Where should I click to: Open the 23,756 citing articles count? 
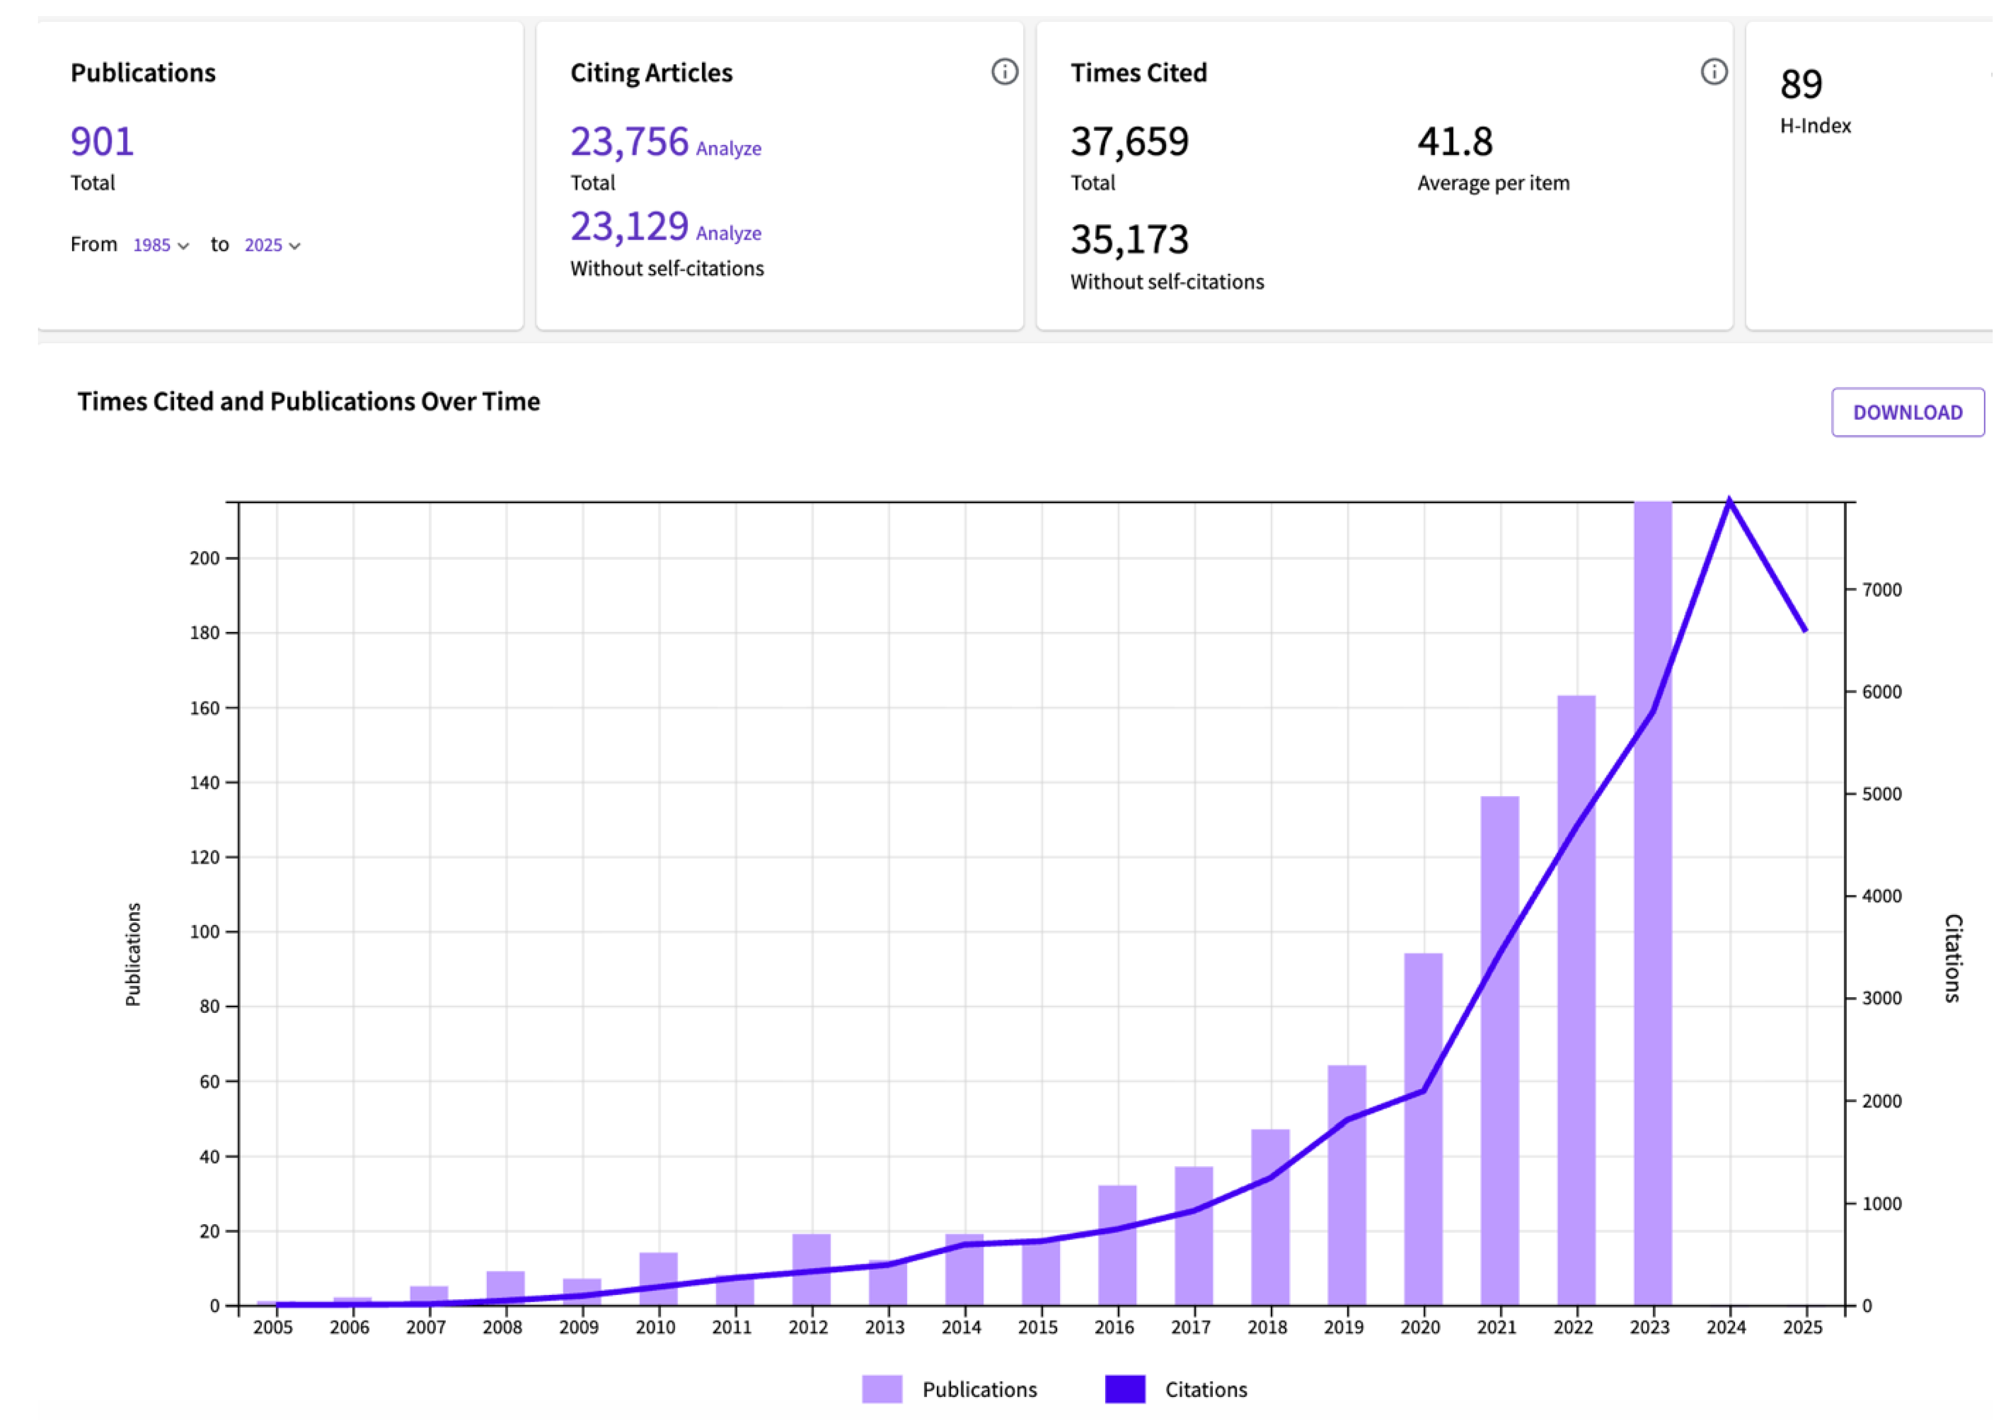click(x=629, y=141)
